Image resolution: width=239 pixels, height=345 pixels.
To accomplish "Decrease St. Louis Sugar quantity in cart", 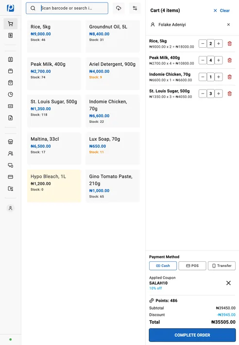I will [x=203, y=94].
